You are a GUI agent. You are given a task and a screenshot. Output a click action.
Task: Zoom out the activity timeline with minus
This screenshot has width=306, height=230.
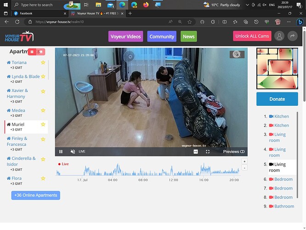[x=244, y=167]
